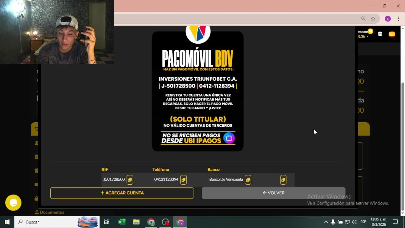405x228 pixels.
Task: Open the padlock security icon in the sidebar
Action: 36,199
